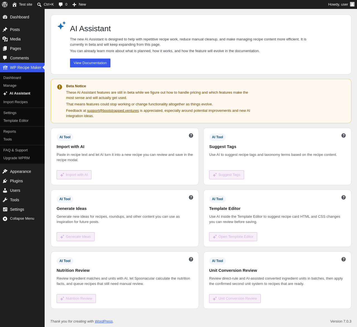Open help icon for Template Editor card
The width and height of the screenshot is (357, 327).
point(344,197)
